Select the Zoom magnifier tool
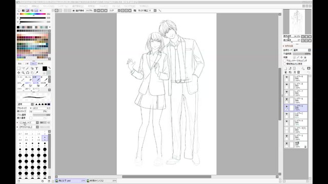The height and width of the screenshot is (184, 328). pyautogui.click(x=23, y=73)
